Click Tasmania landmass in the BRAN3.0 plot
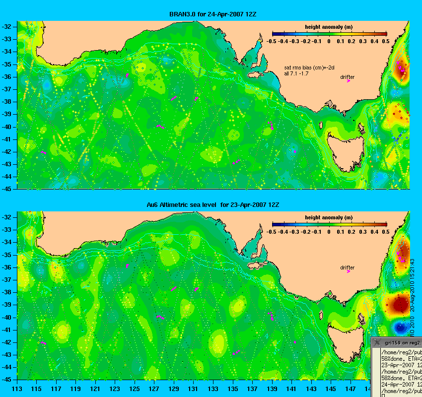Viewport: 422px width, 397px height. click(x=347, y=152)
